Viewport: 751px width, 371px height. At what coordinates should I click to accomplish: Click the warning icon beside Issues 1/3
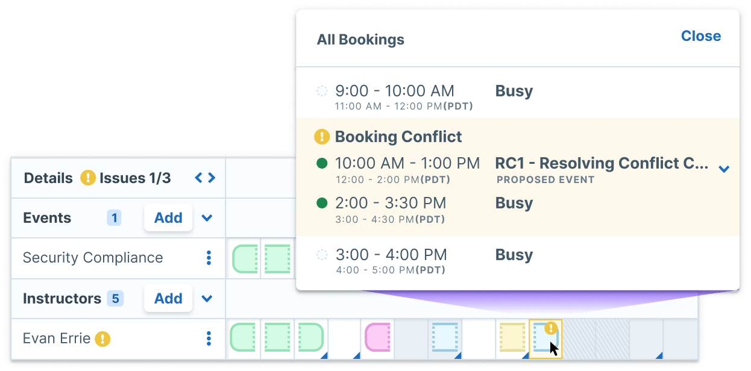coord(89,178)
